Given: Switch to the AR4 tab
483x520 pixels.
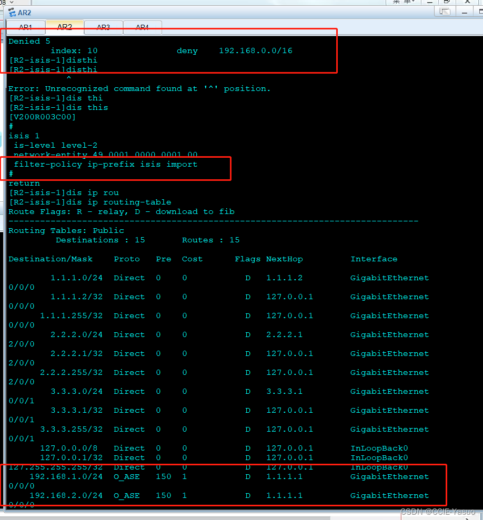Looking at the screenshot, I should (x=142, y=27).
